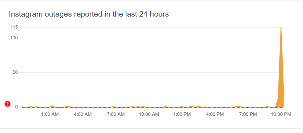Select the 100 label on the y-axis

[14, 38]
